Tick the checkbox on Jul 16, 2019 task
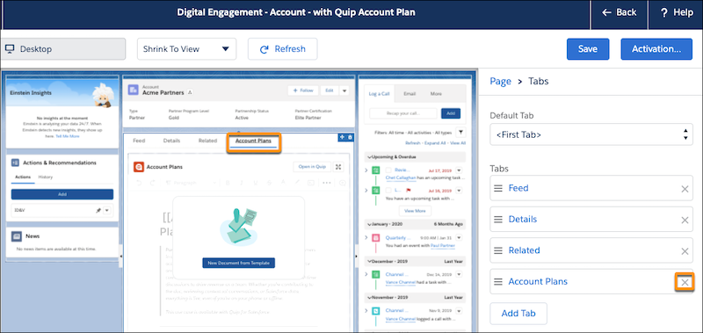Viewport: 703px width, 333px height. click(388, 191)
